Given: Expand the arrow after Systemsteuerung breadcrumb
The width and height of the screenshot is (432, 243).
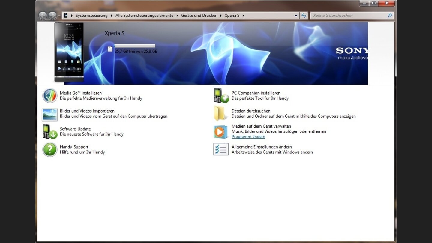Looking at the screenshot, I should (x=112, y=16).
